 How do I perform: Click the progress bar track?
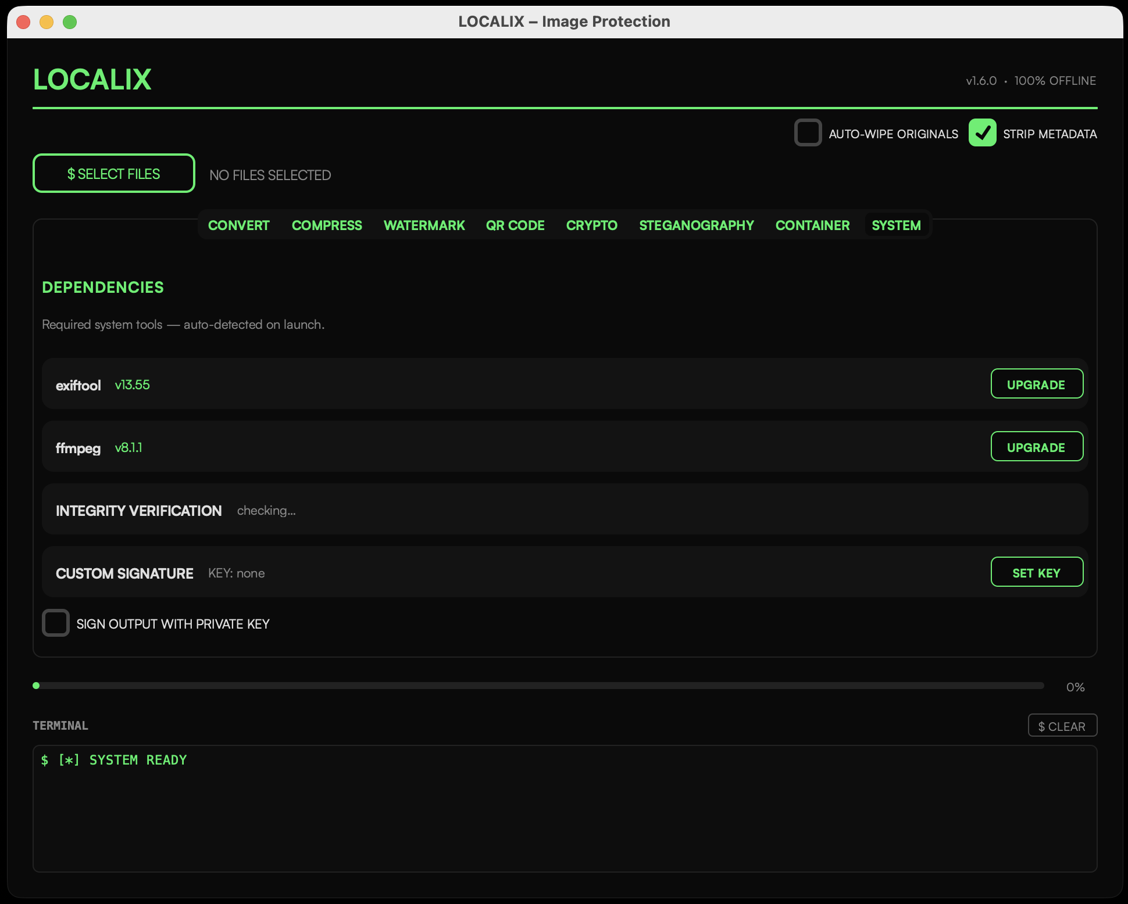coord(538,686)
